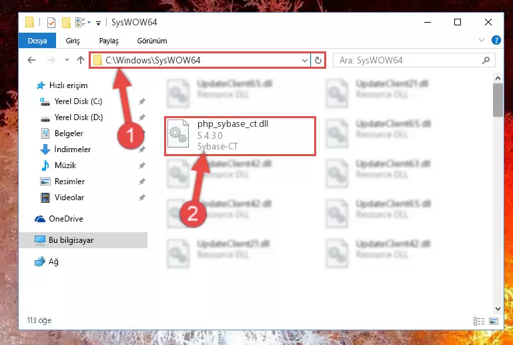Go up one folder level with the up arrow

pos(81,60)
